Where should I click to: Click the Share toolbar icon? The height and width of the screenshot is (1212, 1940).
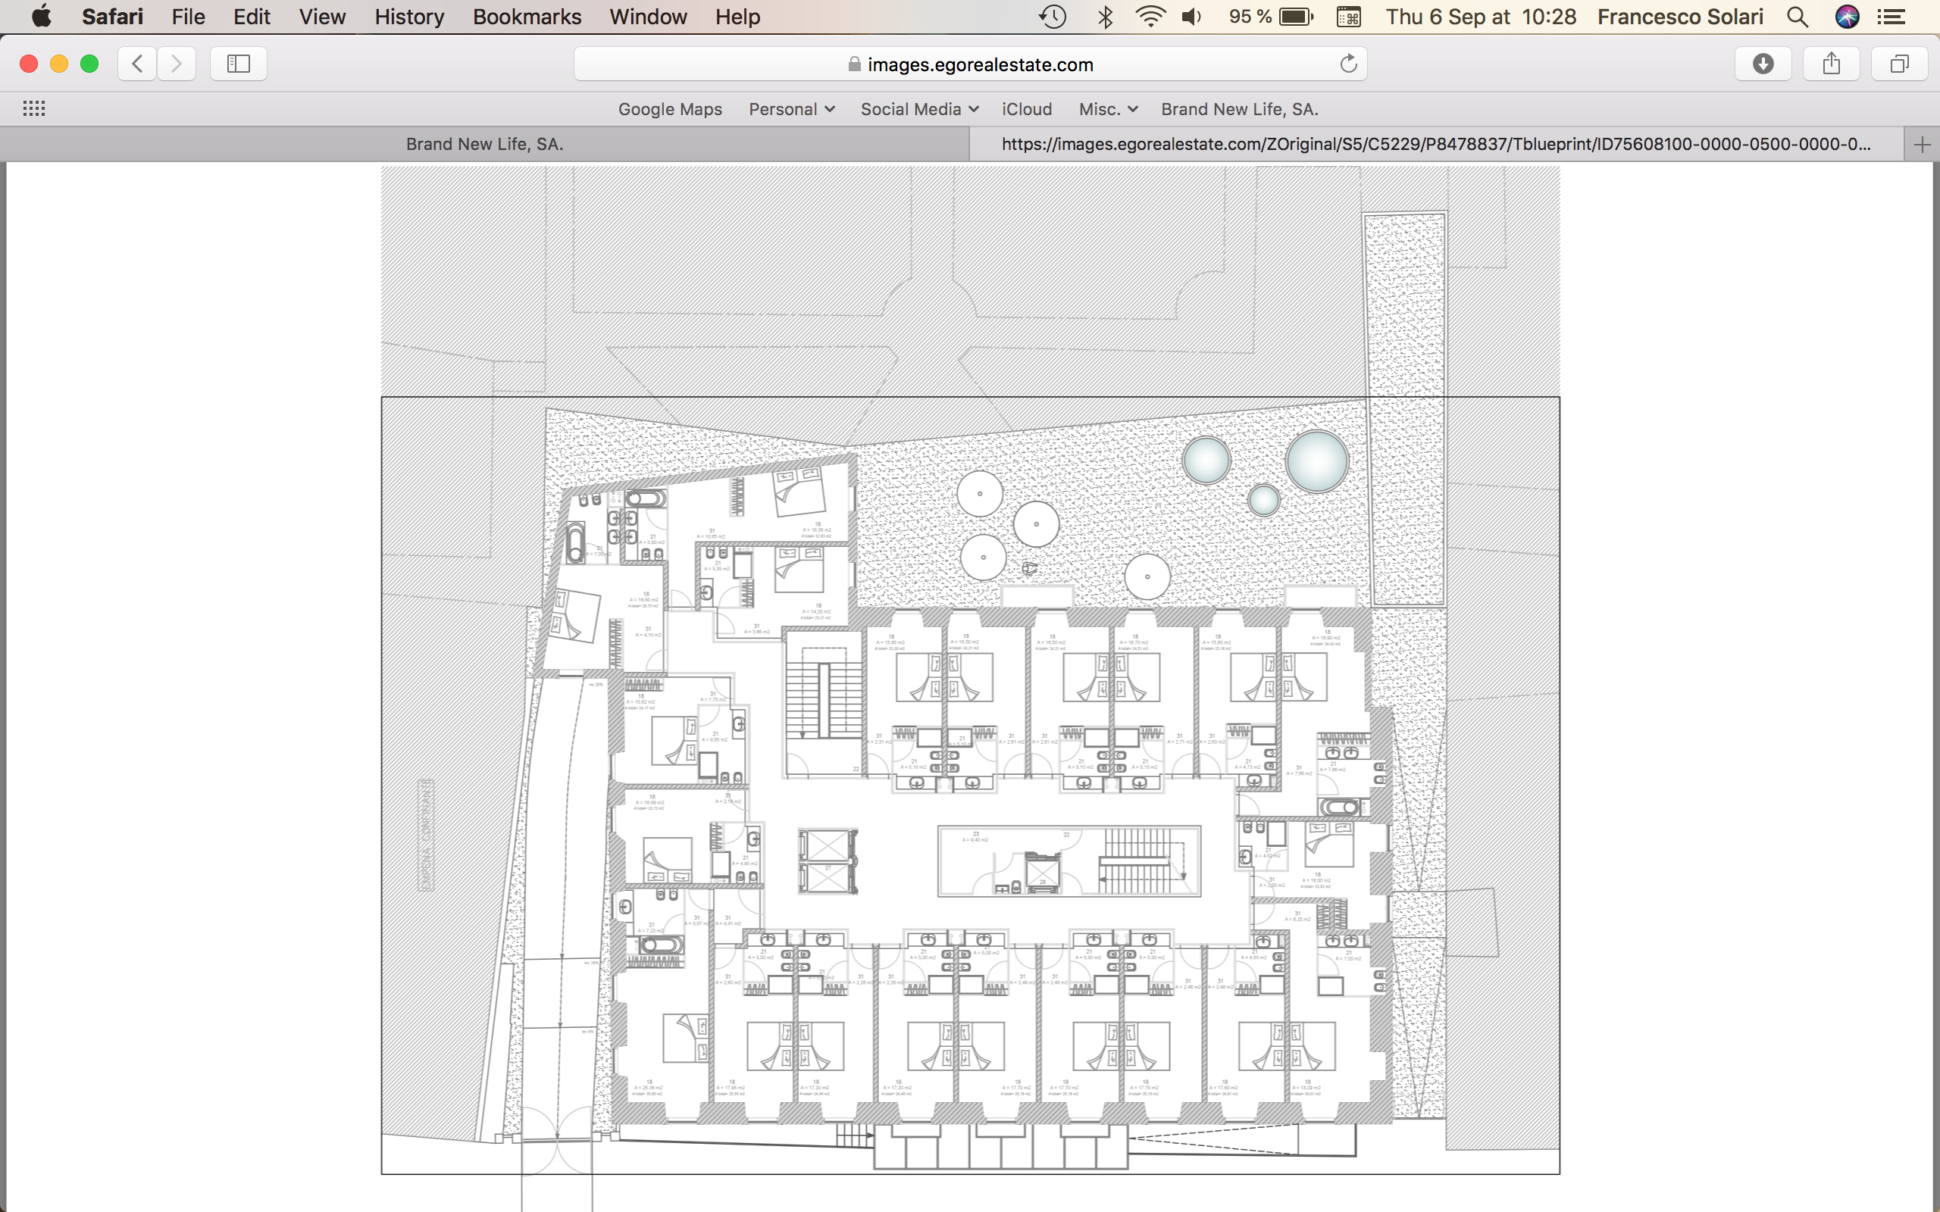coord(1831,64)
